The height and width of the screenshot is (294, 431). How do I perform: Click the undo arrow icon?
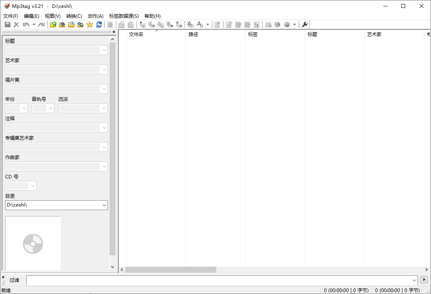(x=26, y=25)
